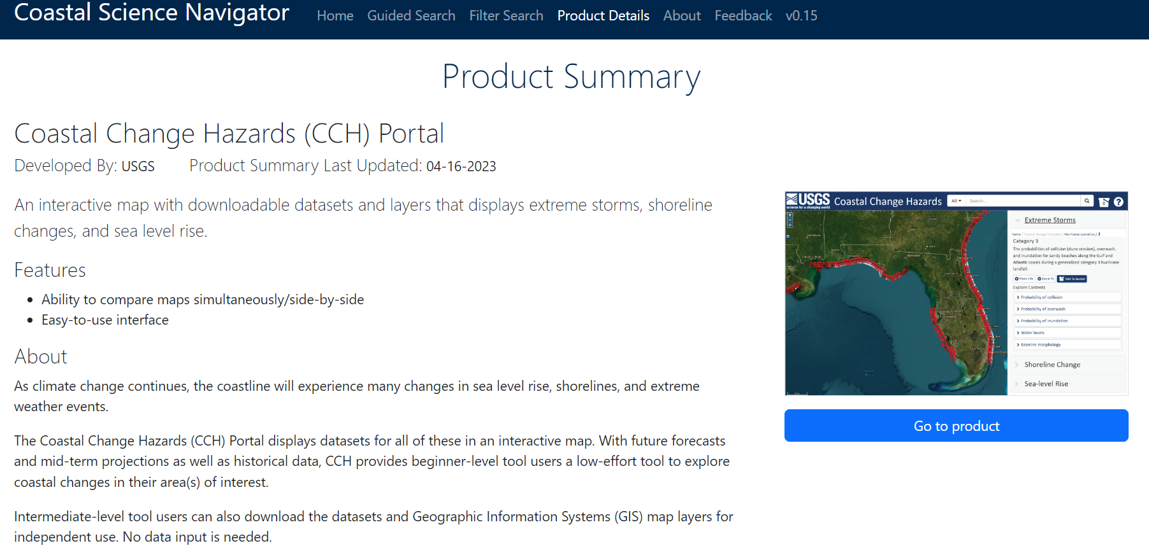Image resolution: width=1149 pixels, height=548 pixels.
Task: Click the bucket icon in portal preview
Action: click(x=1104, y=202)
